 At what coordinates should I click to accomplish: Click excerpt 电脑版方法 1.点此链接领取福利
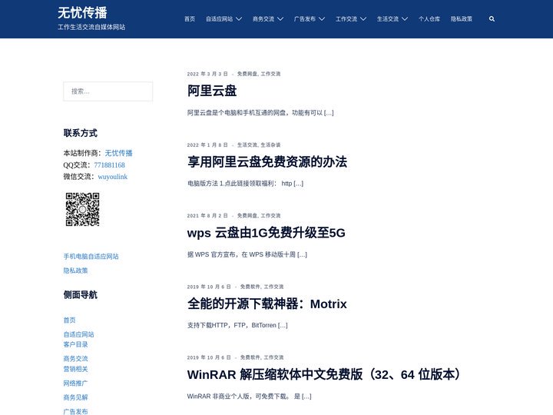[245, 184]
